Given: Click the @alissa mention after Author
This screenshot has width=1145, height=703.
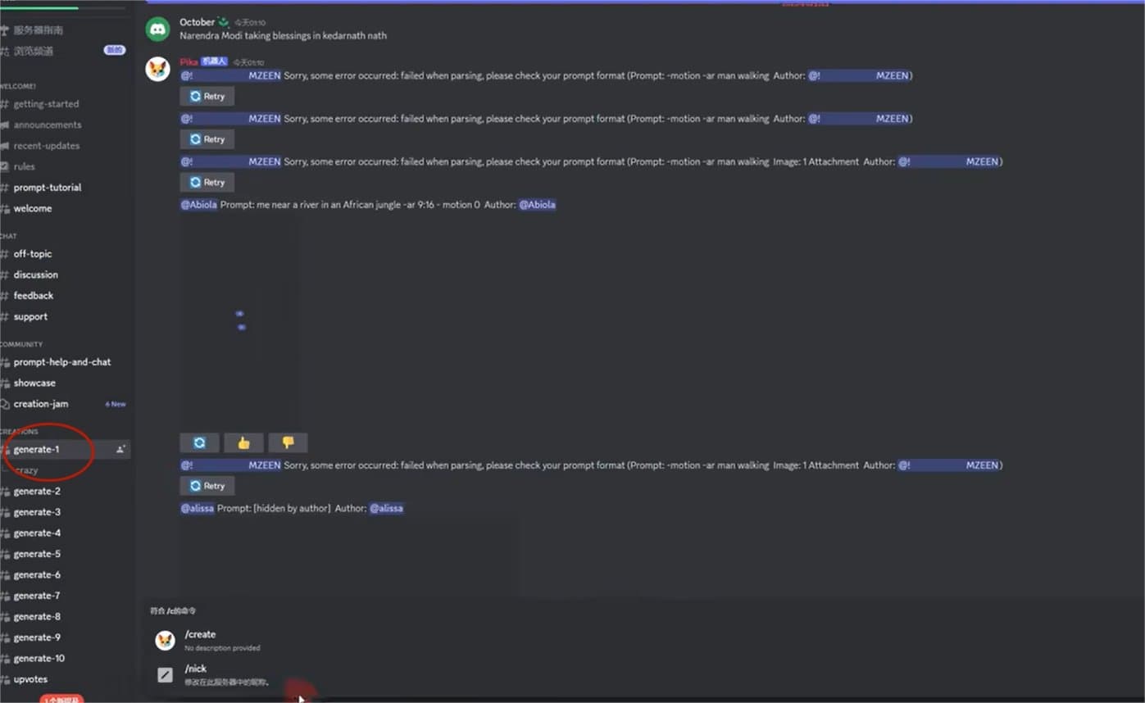Looking at the screenshot, I should (x=386, y=508).
